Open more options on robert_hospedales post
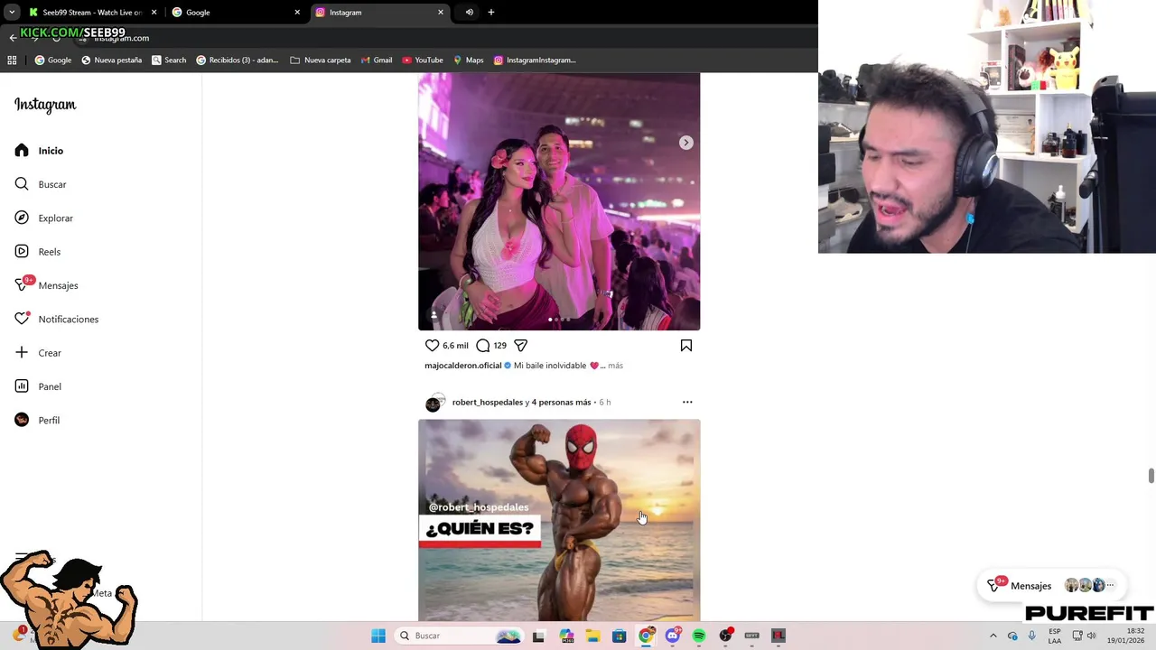The height and width of the screenshot is (650, 1156). (x=687, y=402)
